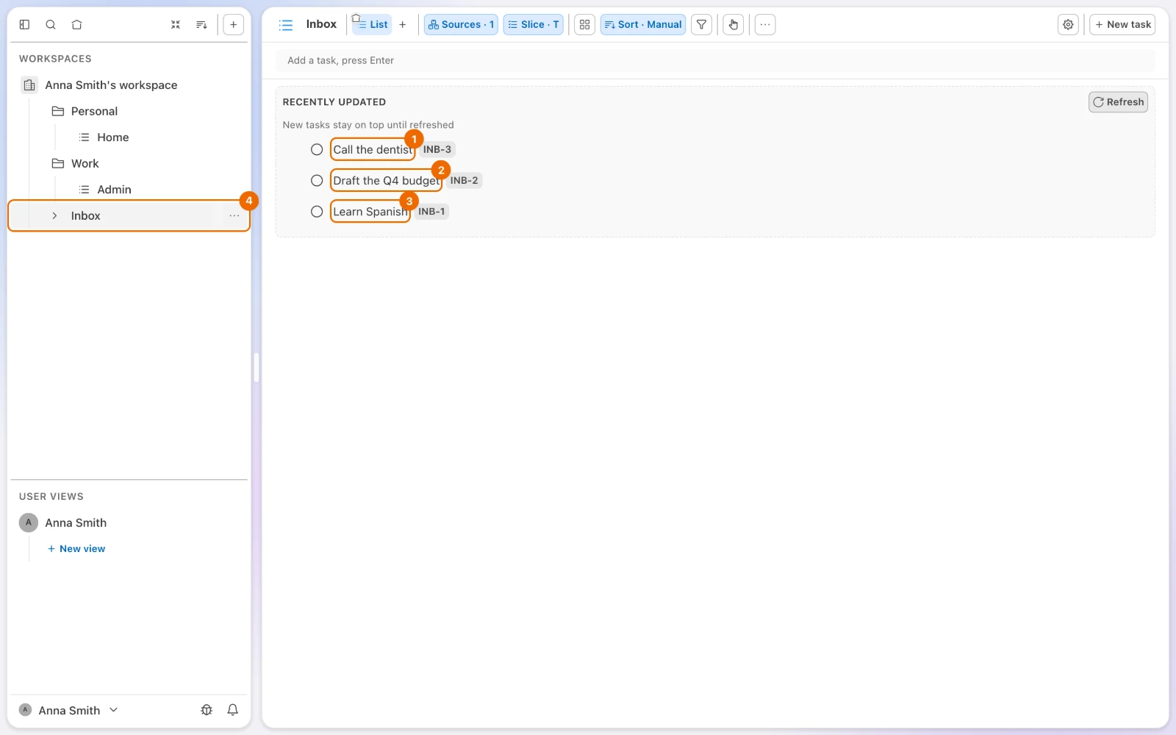Viewport: 1176px width, 735px height.
Task: Open the Sort Manual dropdown
Action: (x=643, y=24)
